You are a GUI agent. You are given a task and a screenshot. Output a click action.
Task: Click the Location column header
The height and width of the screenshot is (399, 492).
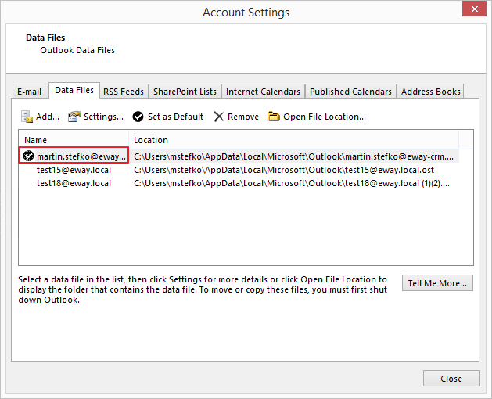(293, 140)
